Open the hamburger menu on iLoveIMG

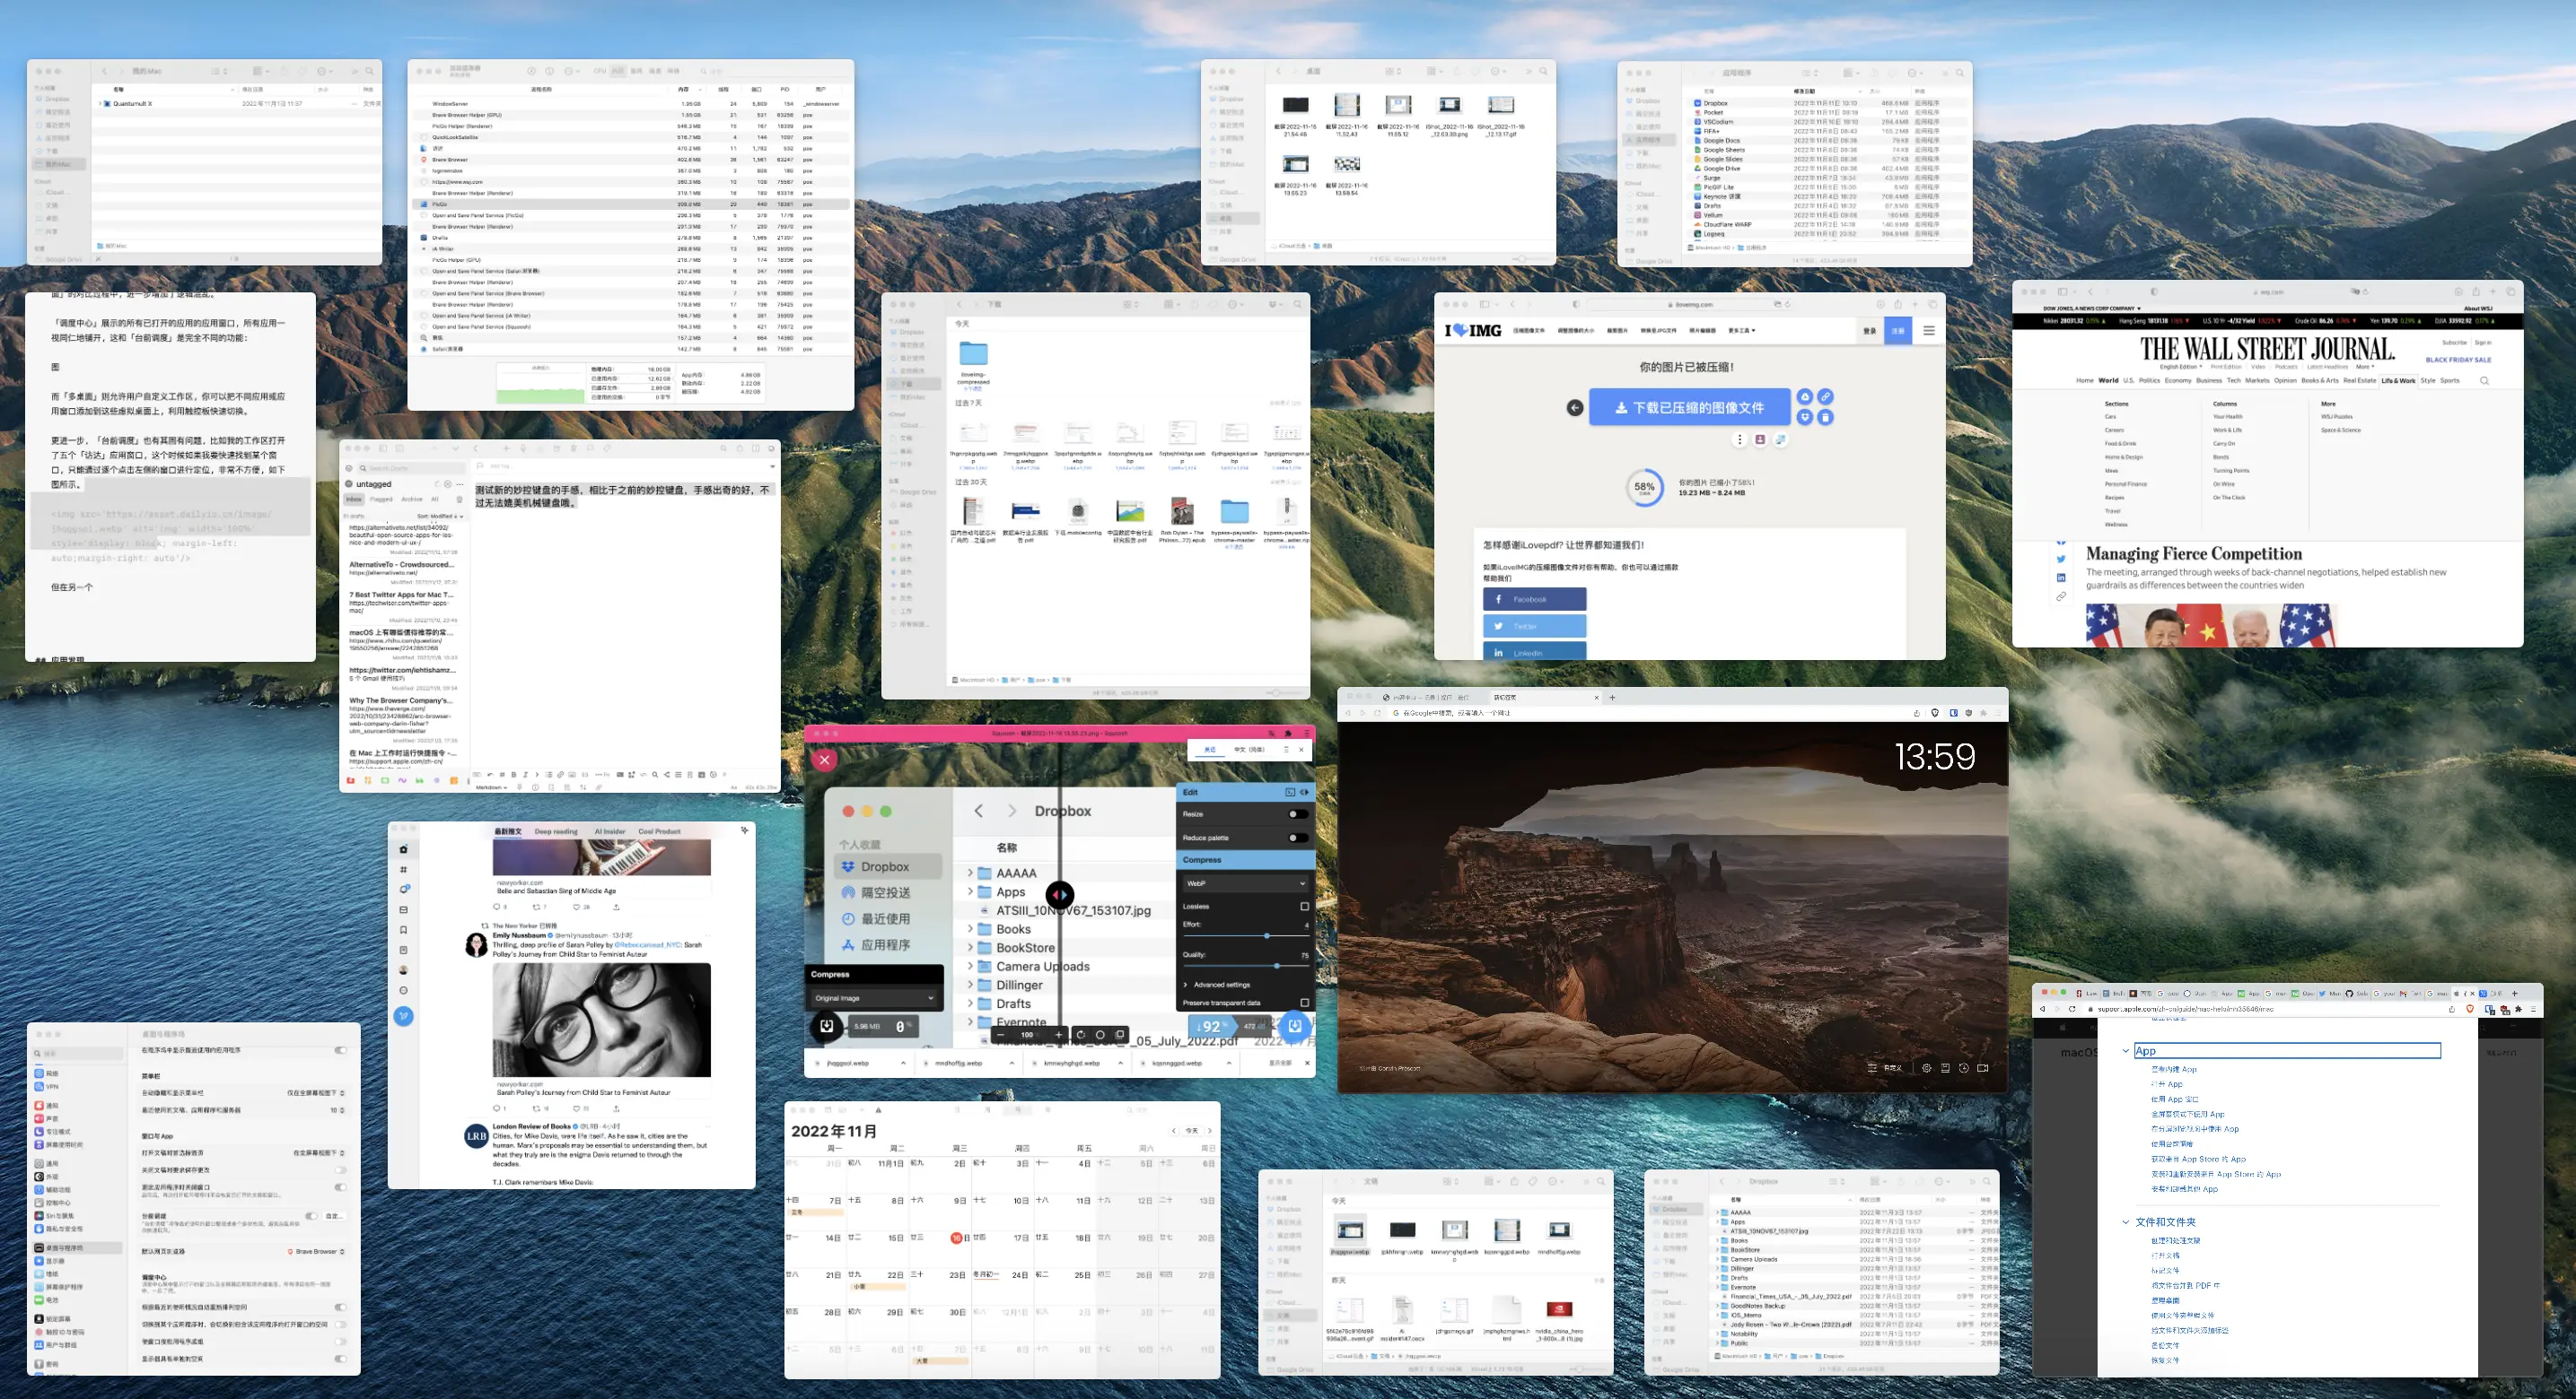1929,331
